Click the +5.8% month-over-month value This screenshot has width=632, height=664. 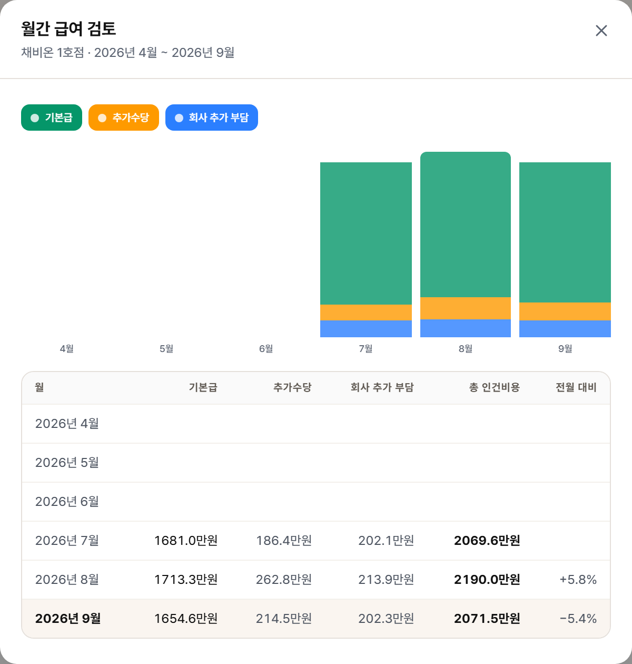[x=578, y=580]
